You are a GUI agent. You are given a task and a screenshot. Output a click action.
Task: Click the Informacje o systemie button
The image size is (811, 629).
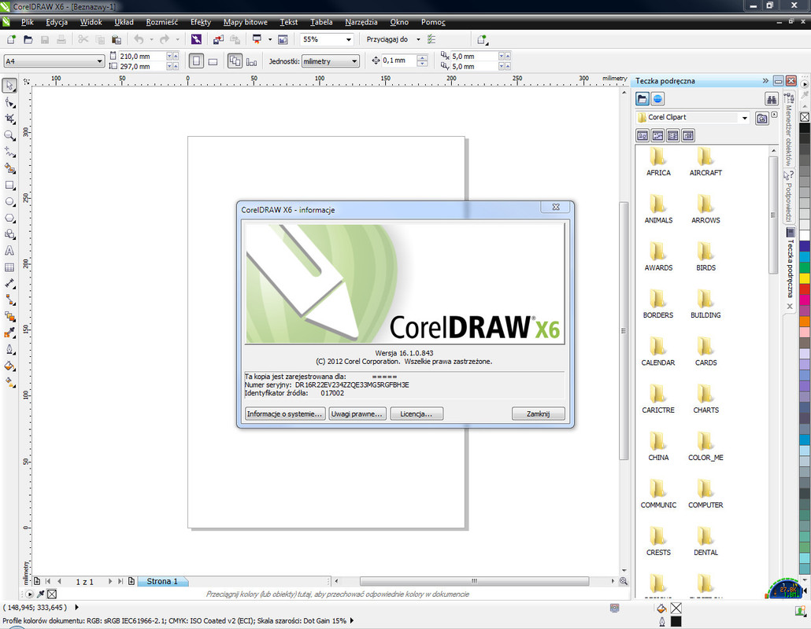click(284, 414)
